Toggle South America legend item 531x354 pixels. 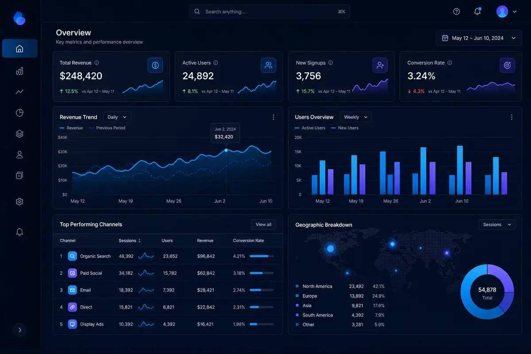[x=314, y=315]
